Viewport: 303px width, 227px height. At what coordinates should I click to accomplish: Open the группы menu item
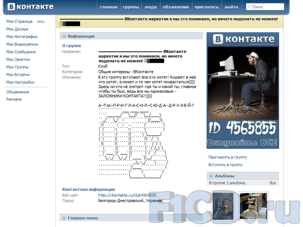(x=131, y=7)
